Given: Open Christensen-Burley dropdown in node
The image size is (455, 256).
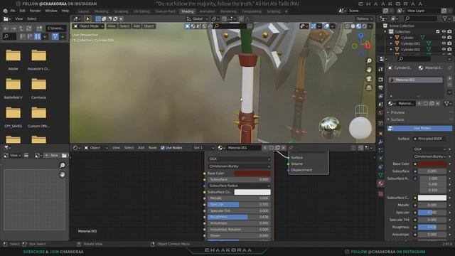Looking at the screenshot, I should pyautogui.click(x=240, y=166).
